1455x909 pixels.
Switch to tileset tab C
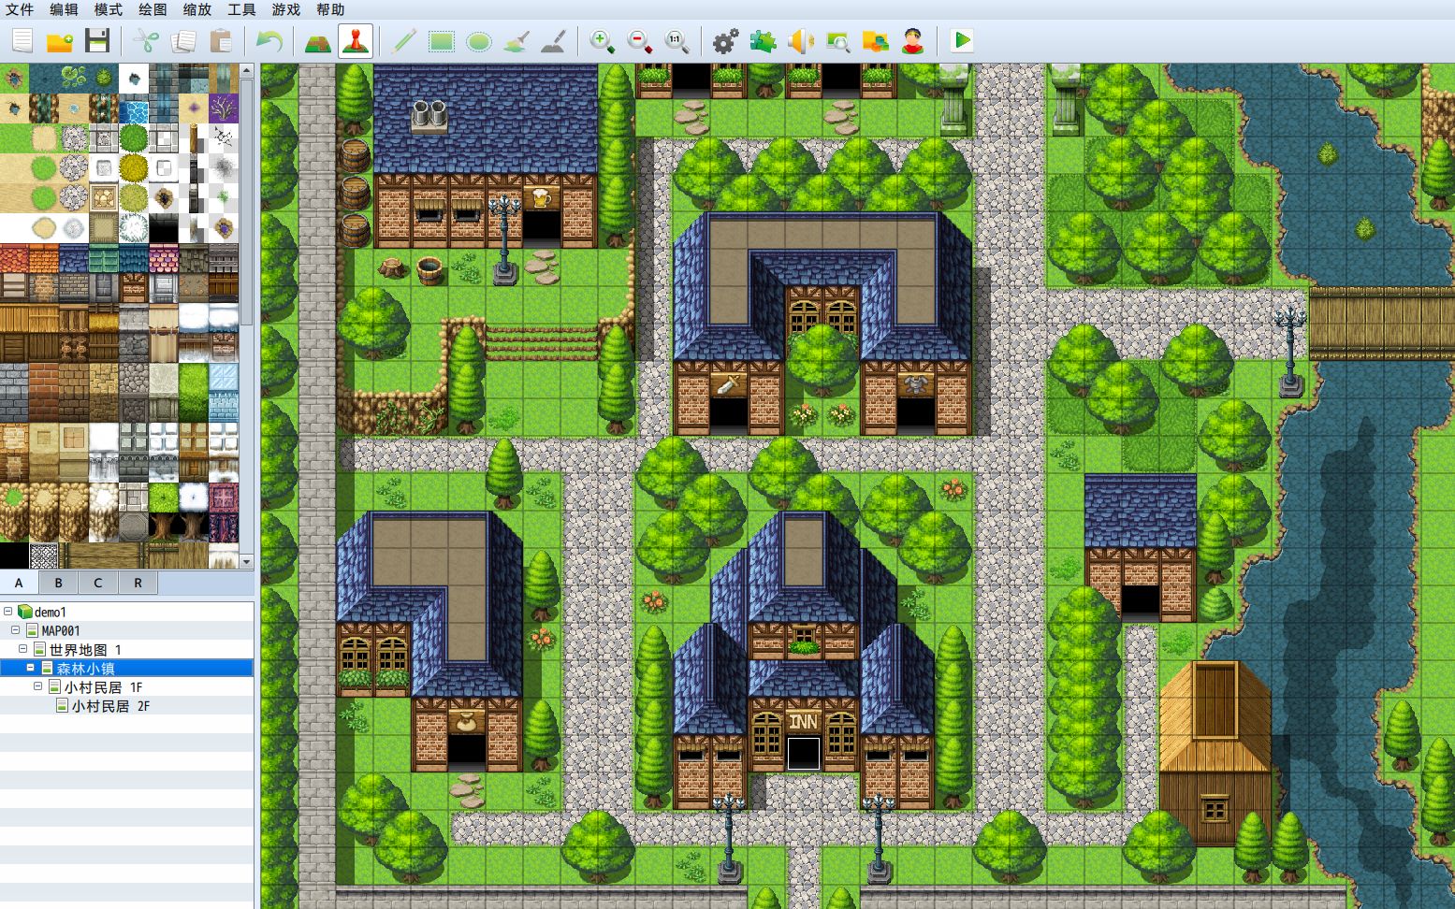point(98,583)
